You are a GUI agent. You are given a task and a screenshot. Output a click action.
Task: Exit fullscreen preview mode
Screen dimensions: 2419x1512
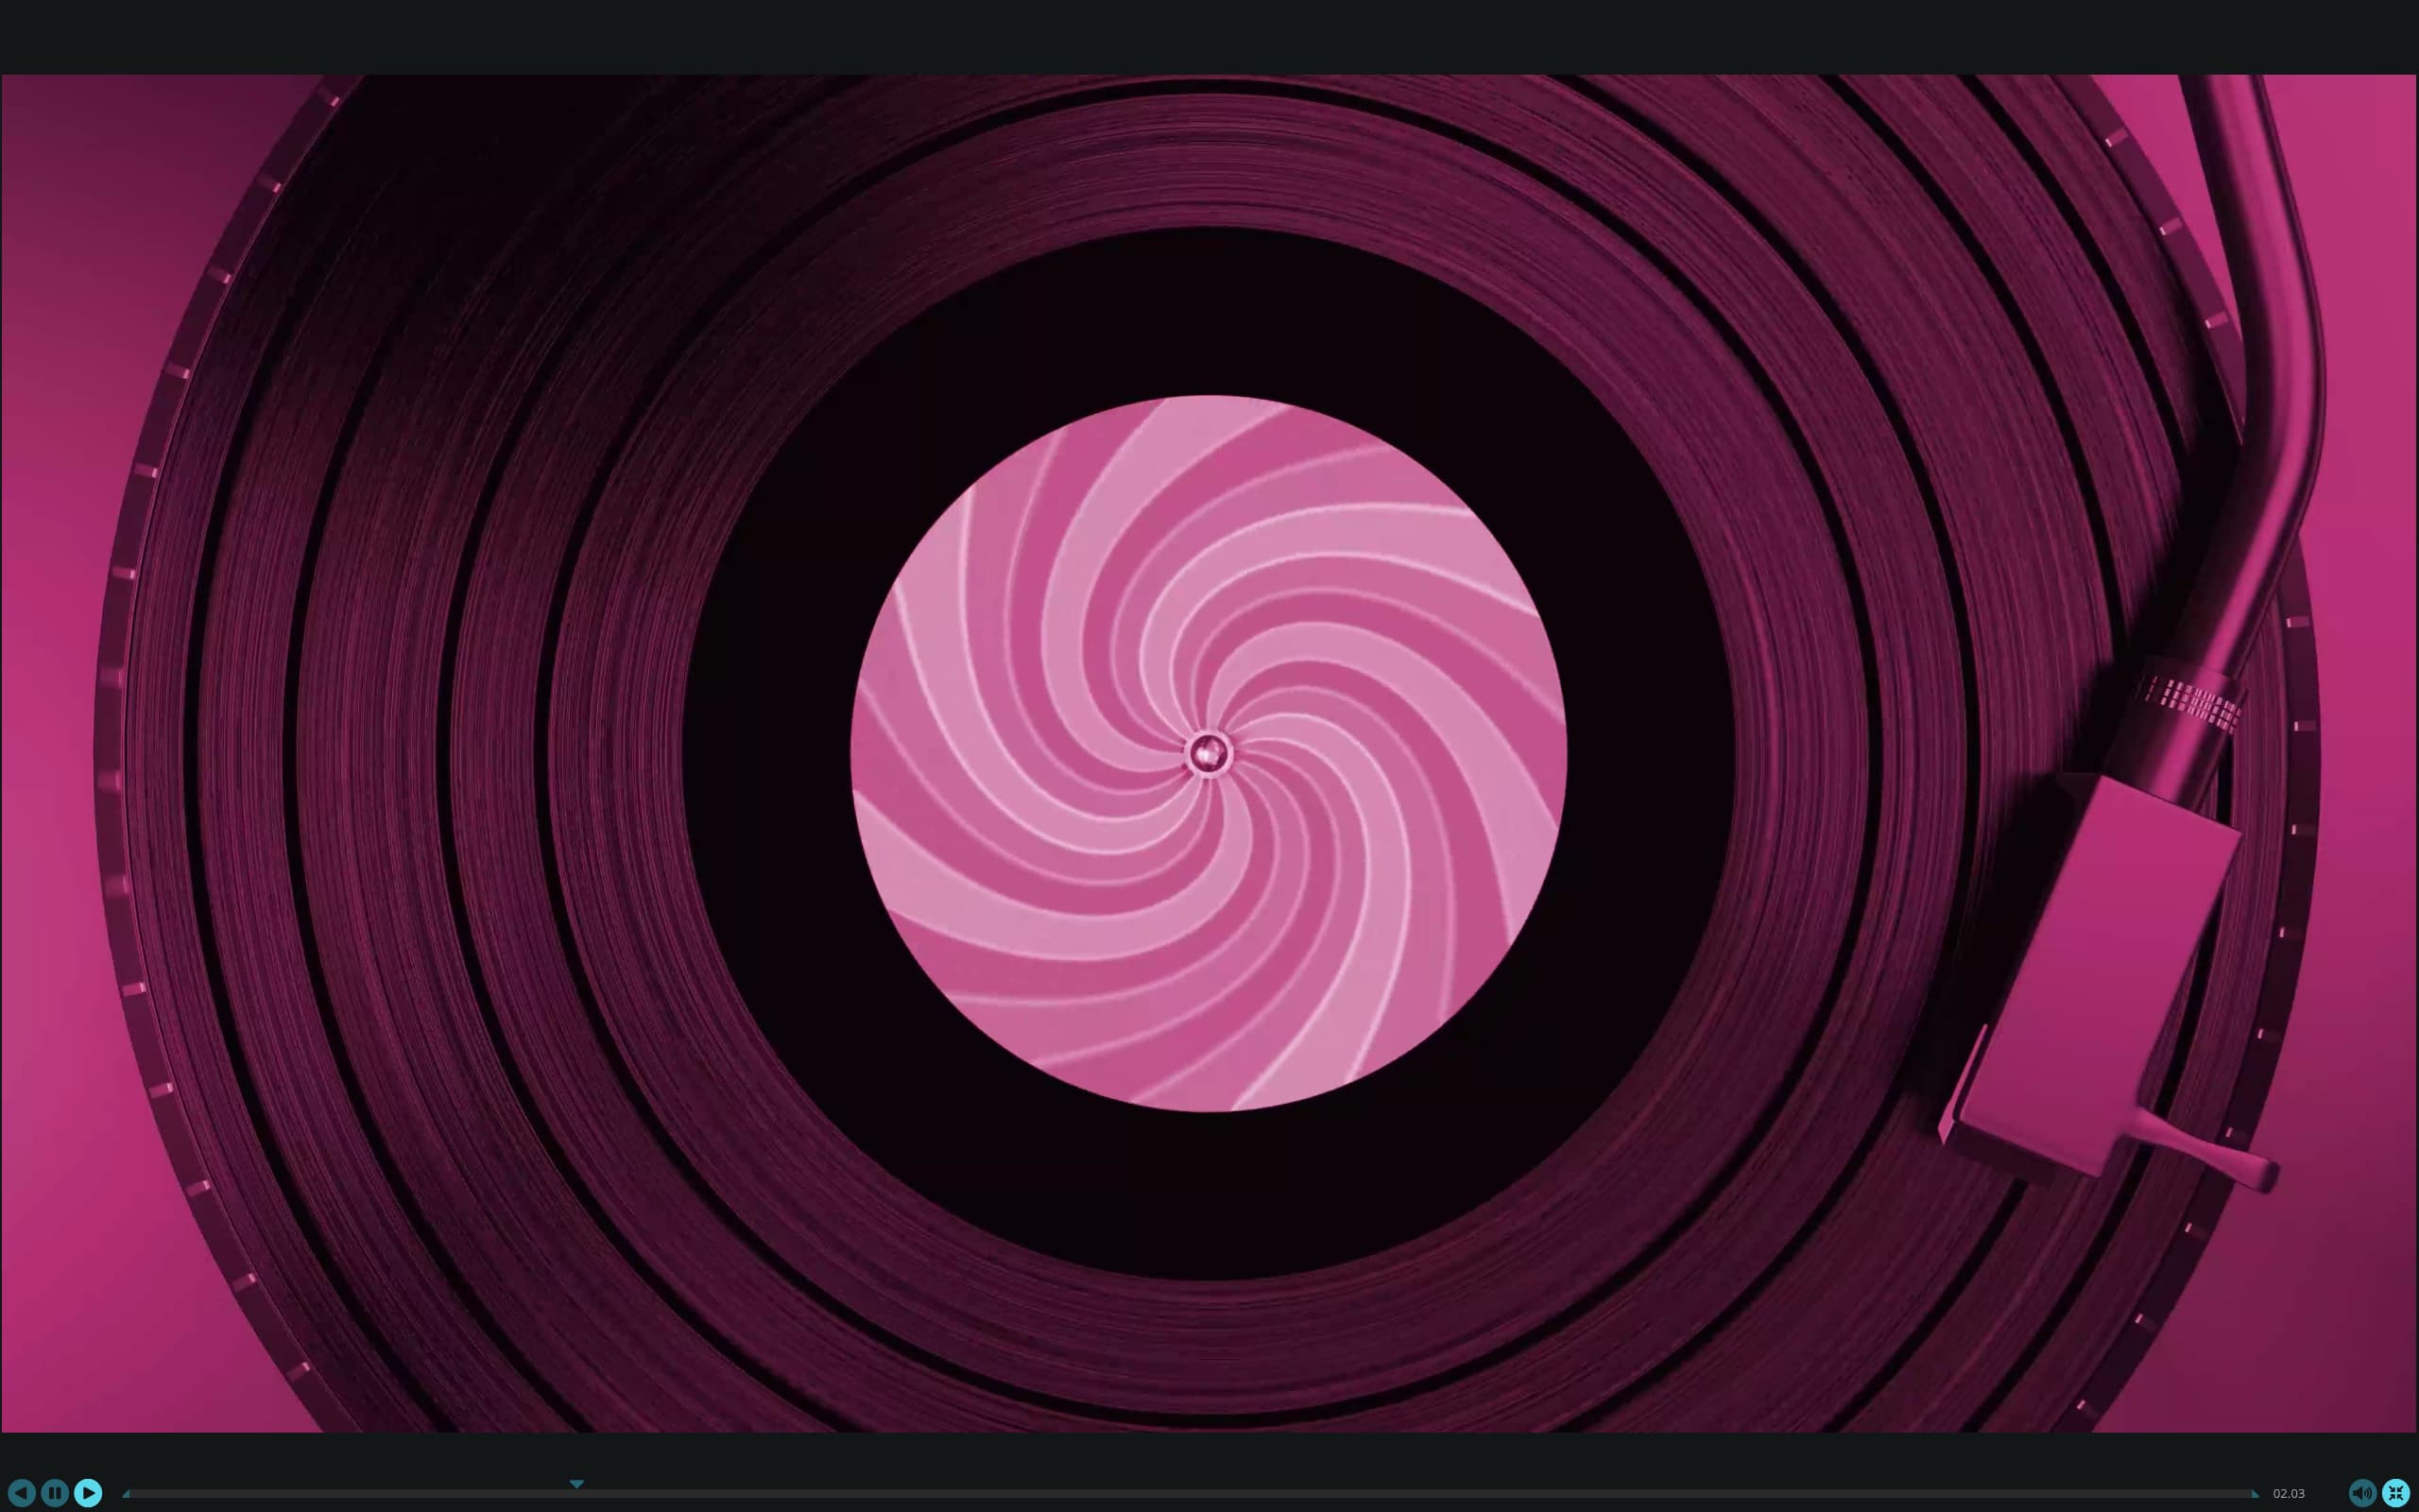[2397, 1493]
